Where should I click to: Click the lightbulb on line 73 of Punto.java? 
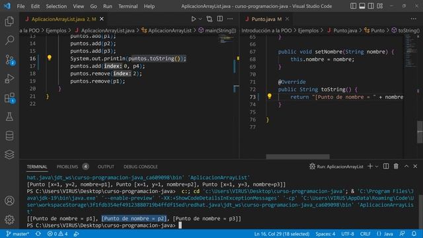coord(269,96)
